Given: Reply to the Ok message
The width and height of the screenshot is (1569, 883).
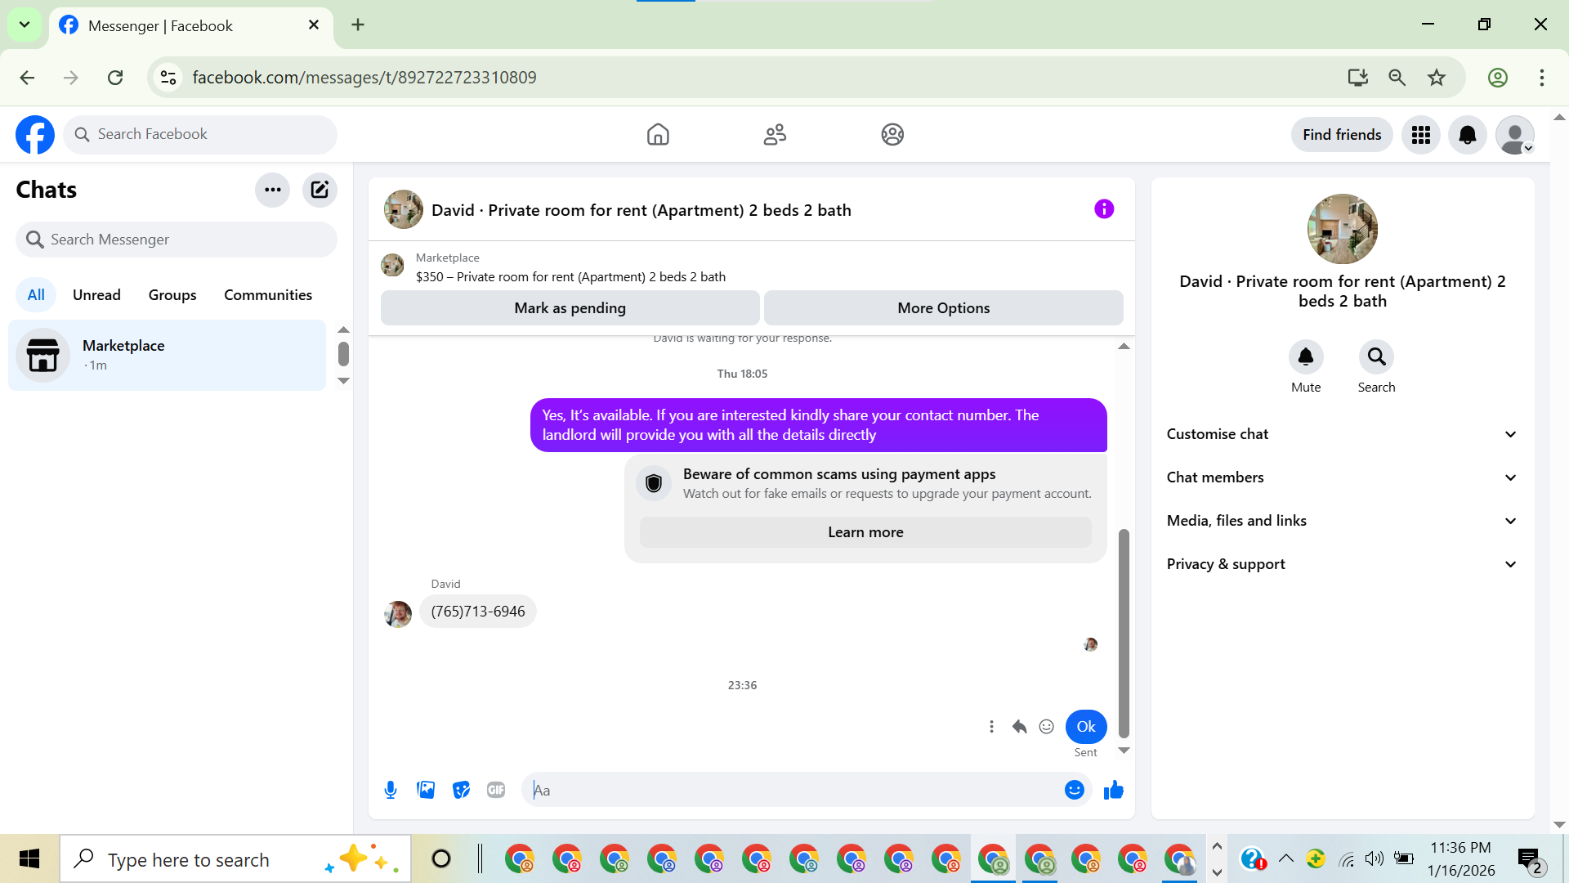Looking at the screenshot, I should click(1019, 727).
